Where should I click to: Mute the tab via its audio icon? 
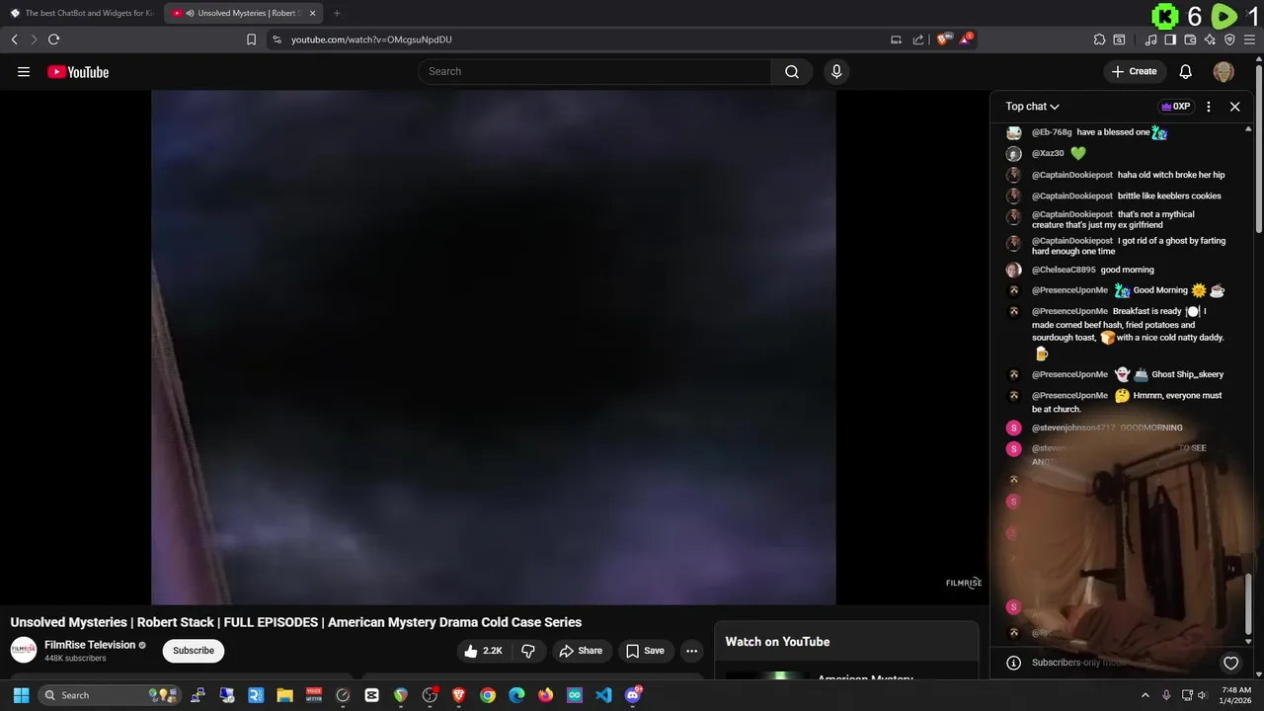point(190,13)
